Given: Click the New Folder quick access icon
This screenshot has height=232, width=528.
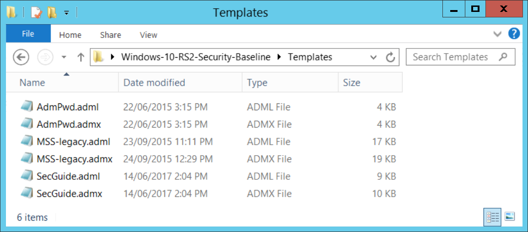Looking at the screenshot, I should click(52, 12).
